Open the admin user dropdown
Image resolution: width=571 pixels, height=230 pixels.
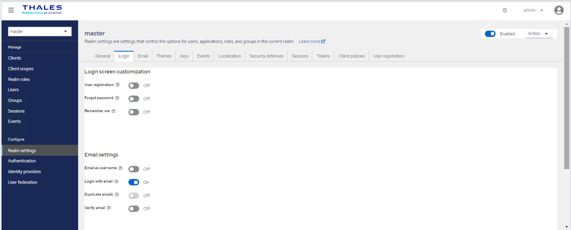point(533,10)
